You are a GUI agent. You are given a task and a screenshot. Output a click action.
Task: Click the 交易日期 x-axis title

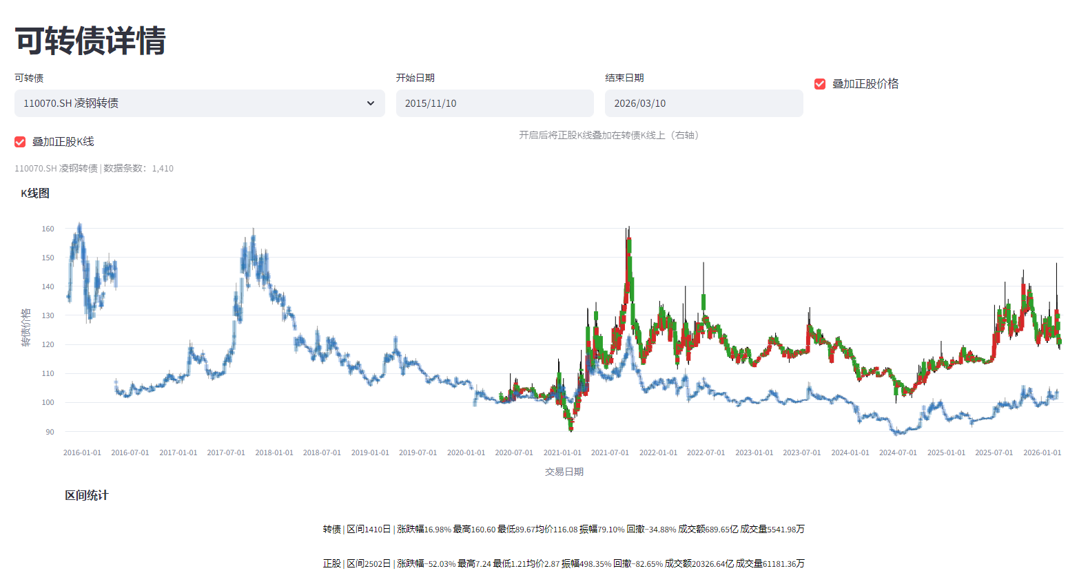(x=564, y=472)
